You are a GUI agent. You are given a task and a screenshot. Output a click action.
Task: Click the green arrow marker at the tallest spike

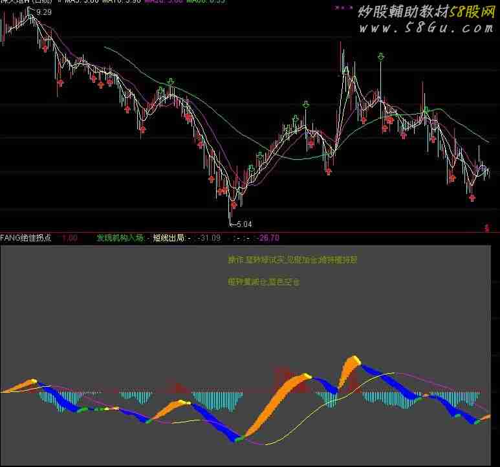[381, 58]
